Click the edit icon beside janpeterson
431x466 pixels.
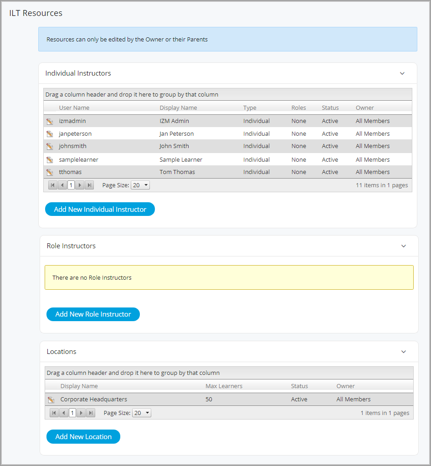point(51,133)
